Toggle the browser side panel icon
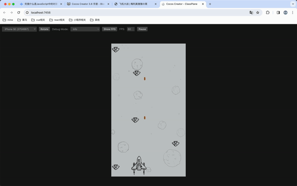 tap(278, 12)
